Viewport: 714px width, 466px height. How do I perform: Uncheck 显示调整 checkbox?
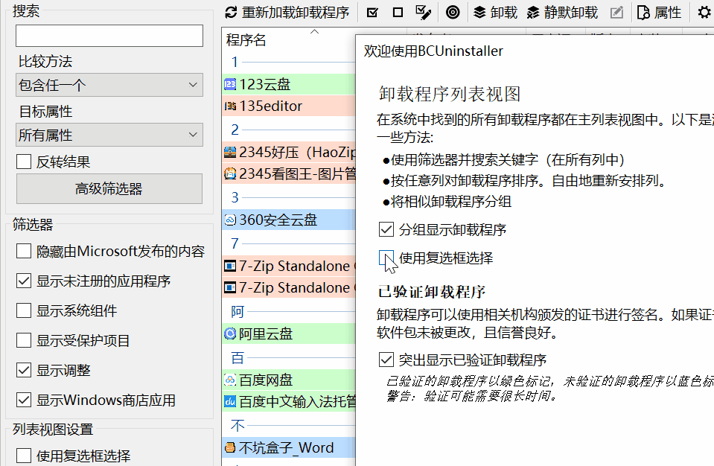click(24, 370)
